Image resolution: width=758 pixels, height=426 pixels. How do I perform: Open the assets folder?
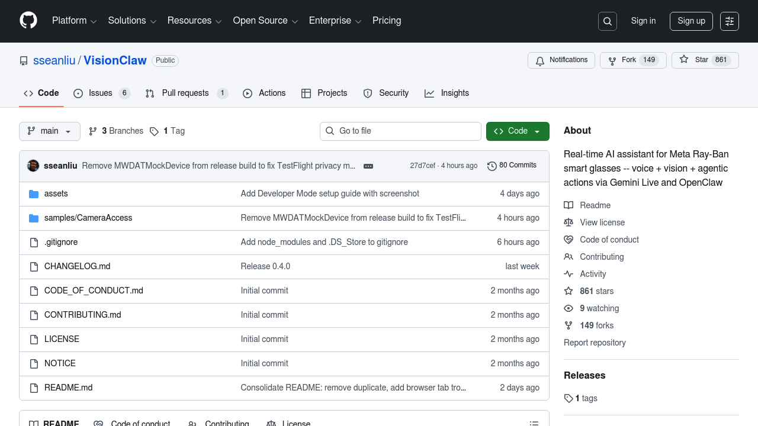(56, 193)
